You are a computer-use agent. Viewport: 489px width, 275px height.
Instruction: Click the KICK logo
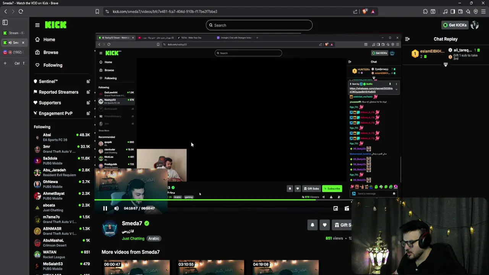[x=56, y=25]
